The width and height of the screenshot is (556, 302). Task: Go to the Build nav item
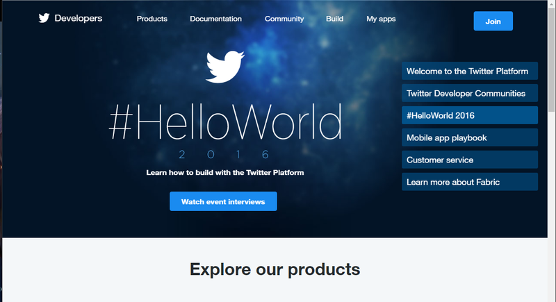click(x=334, y=19)
